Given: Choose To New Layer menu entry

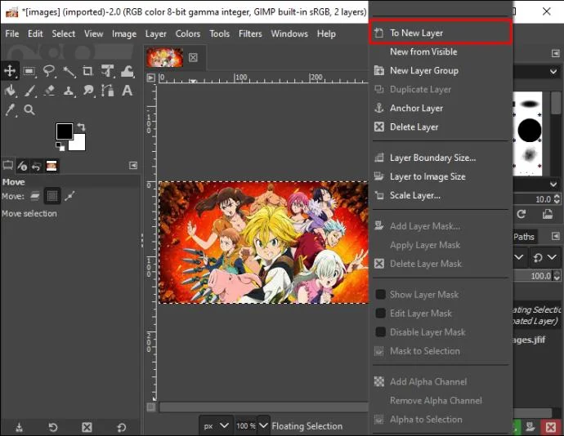Looking at the screenshot, I should [x=441, y=33].
